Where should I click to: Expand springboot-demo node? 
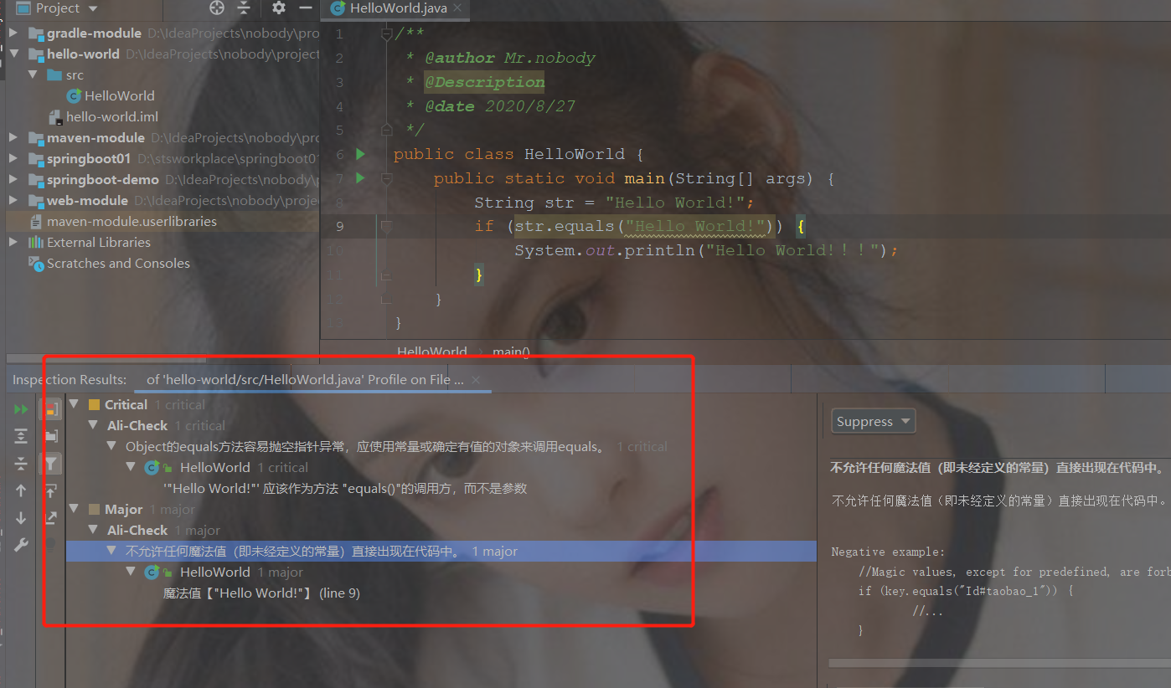[13, 180]
